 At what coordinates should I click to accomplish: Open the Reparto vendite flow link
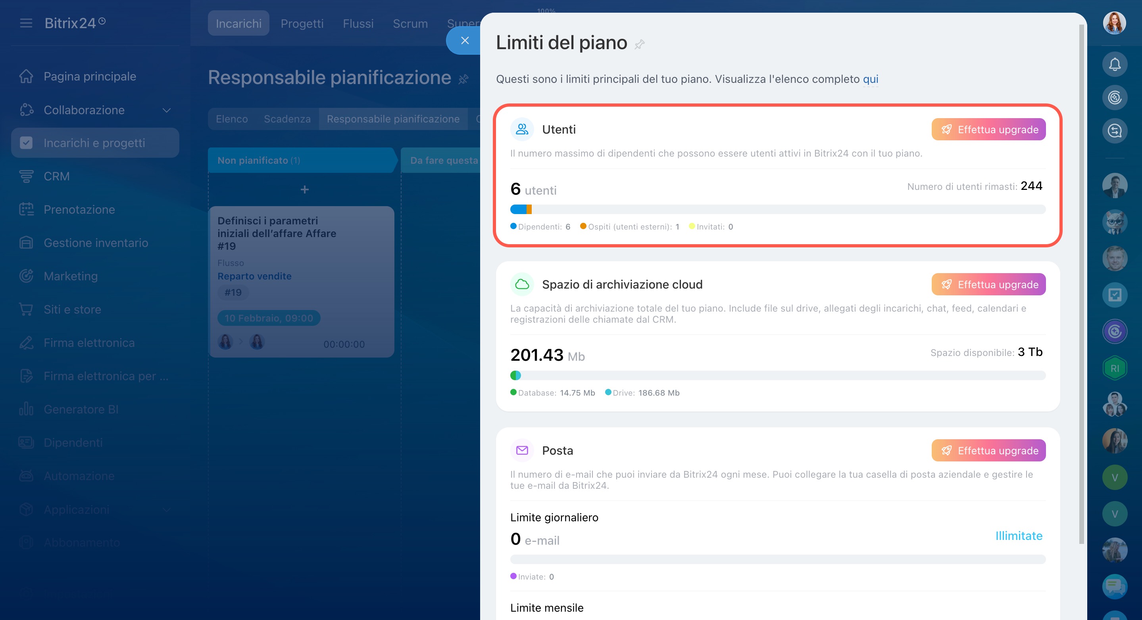click(x=254, y=276)
